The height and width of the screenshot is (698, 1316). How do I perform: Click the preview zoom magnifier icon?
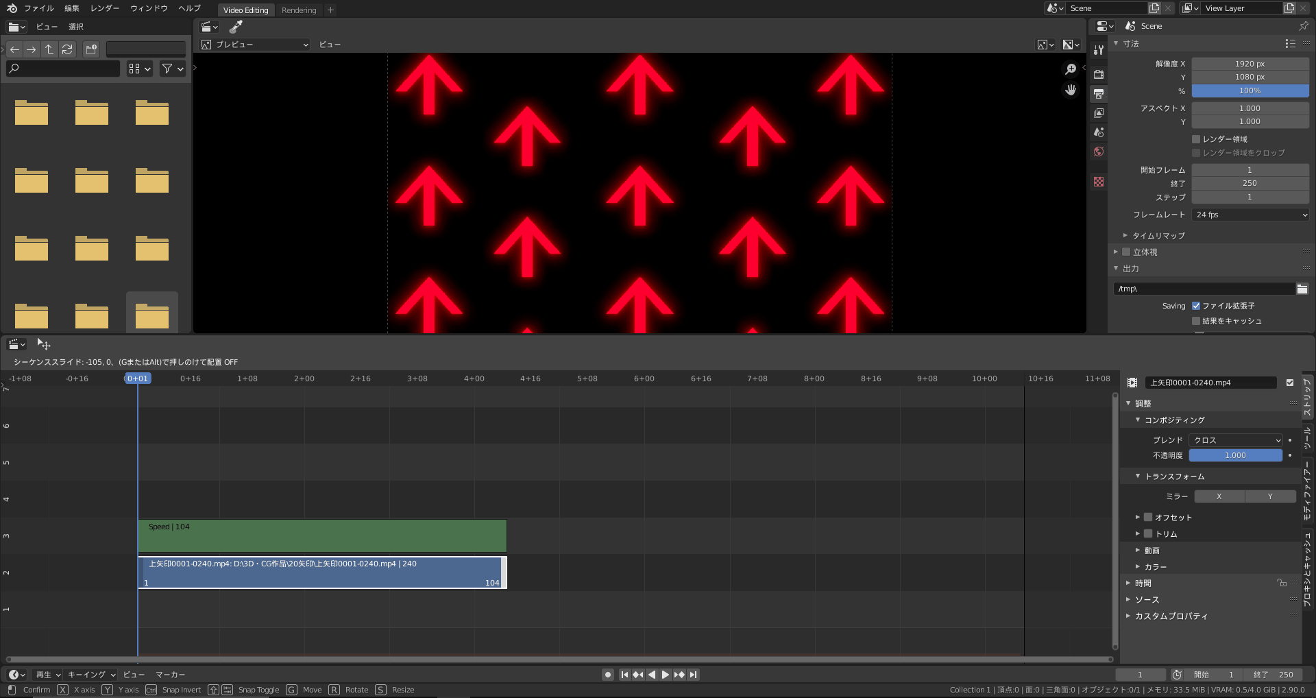pyautogui.click(x=1071, y=69)
